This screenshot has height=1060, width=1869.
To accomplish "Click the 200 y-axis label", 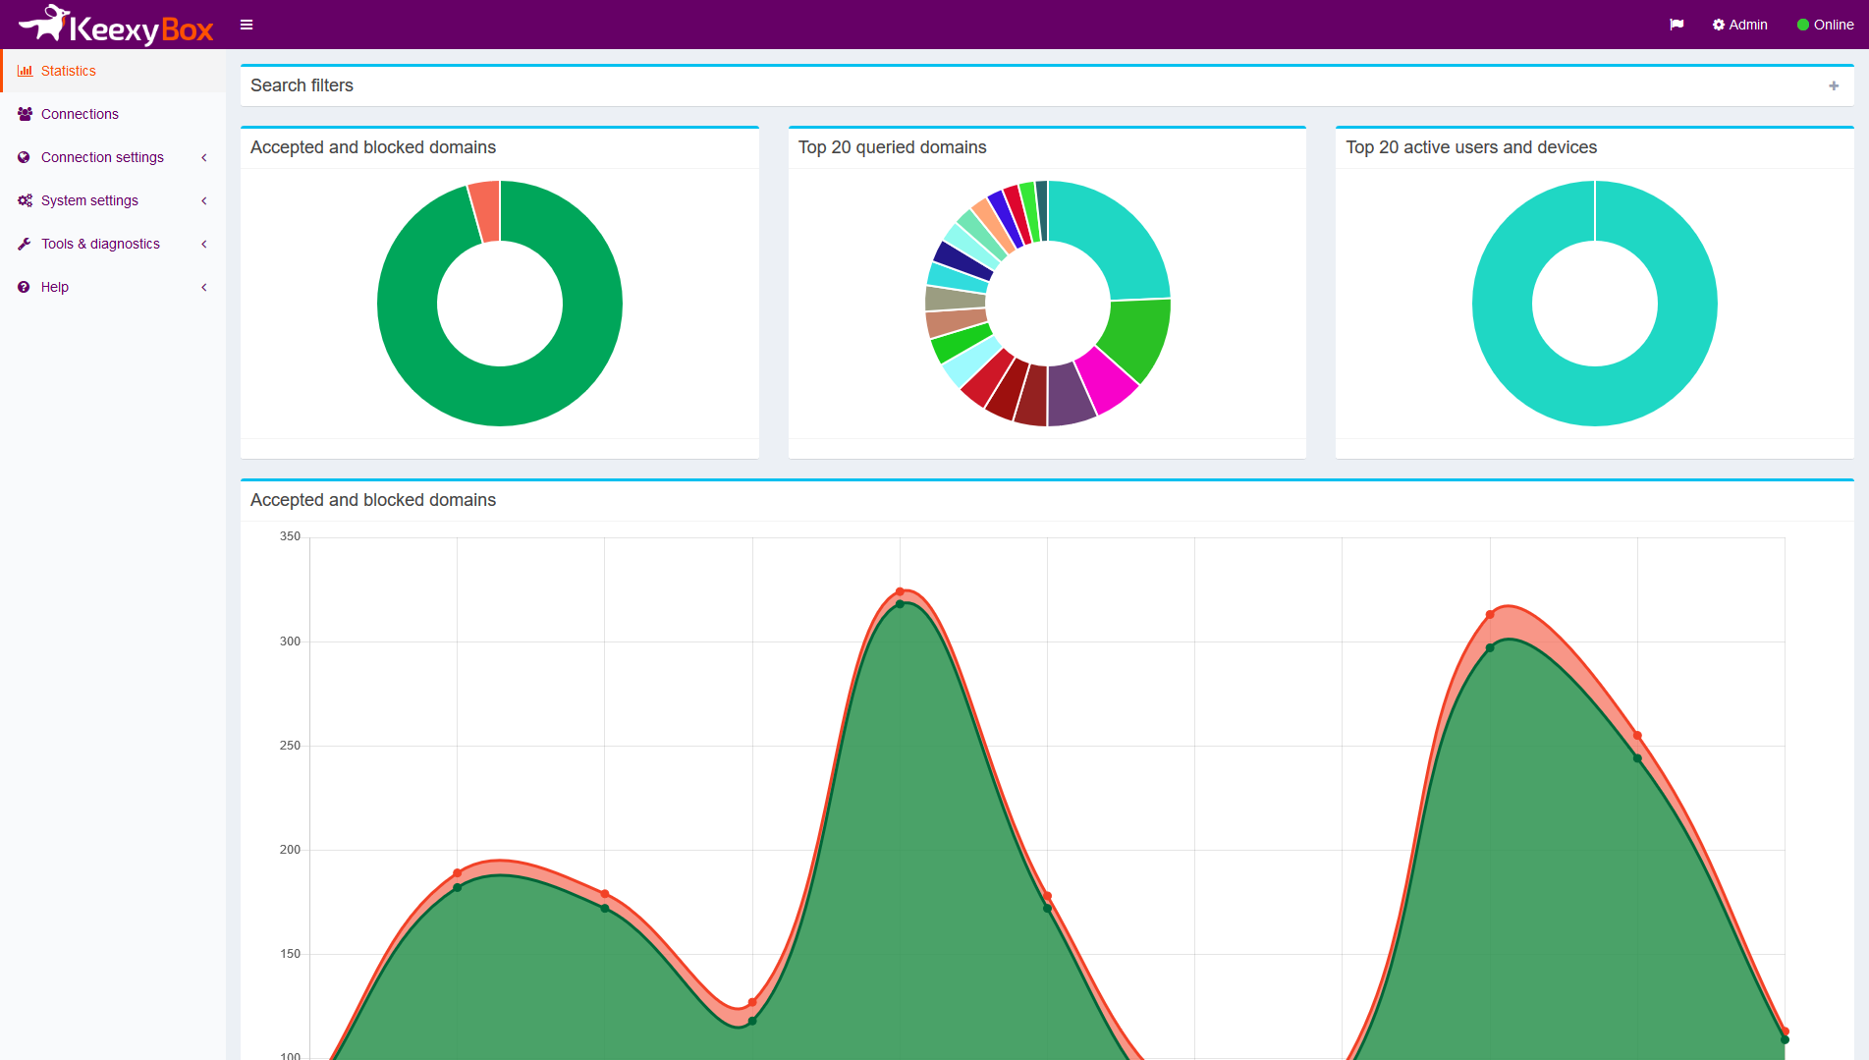I will (x=290, y=850).
